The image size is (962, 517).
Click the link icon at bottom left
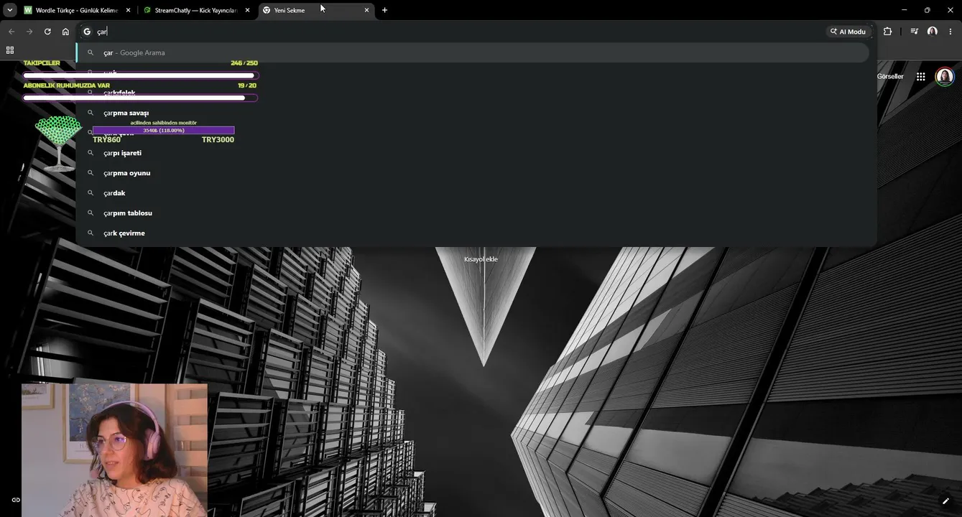pyautogui.click(x=16, y=500)
